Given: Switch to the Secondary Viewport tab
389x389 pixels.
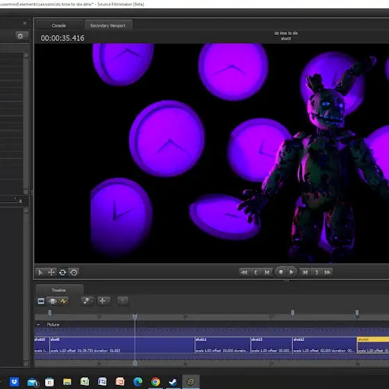Looking at the screenshot, I should (108, 25).
